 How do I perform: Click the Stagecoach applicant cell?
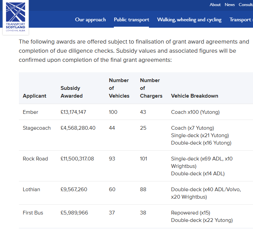(36, 128)
